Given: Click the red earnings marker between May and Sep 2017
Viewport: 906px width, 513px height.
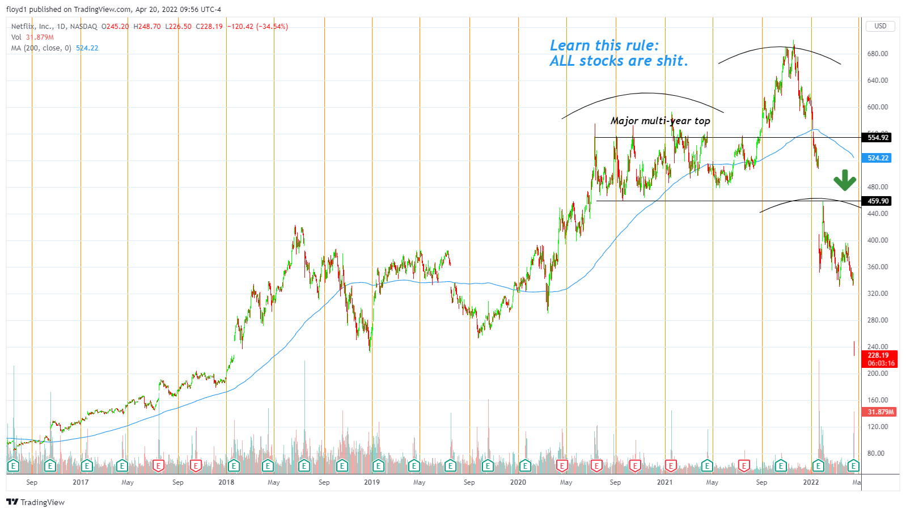Looking at the screenshot, I should coord(158,466).
